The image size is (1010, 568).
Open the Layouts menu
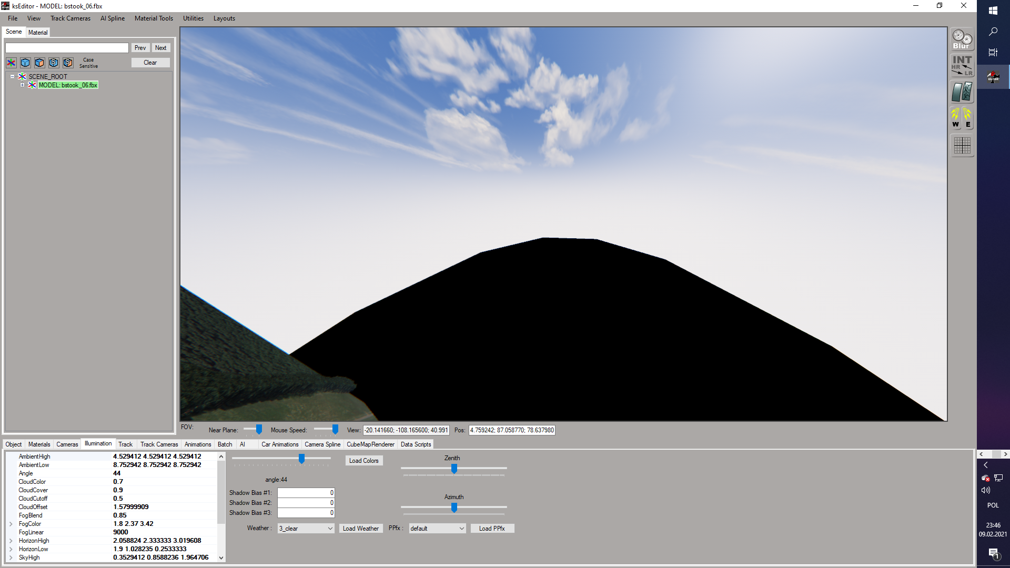[224, 18]
